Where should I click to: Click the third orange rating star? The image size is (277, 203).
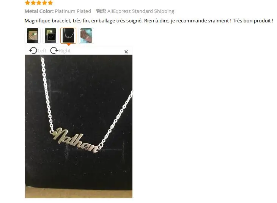pyautogui.click(x=39, y=3)
